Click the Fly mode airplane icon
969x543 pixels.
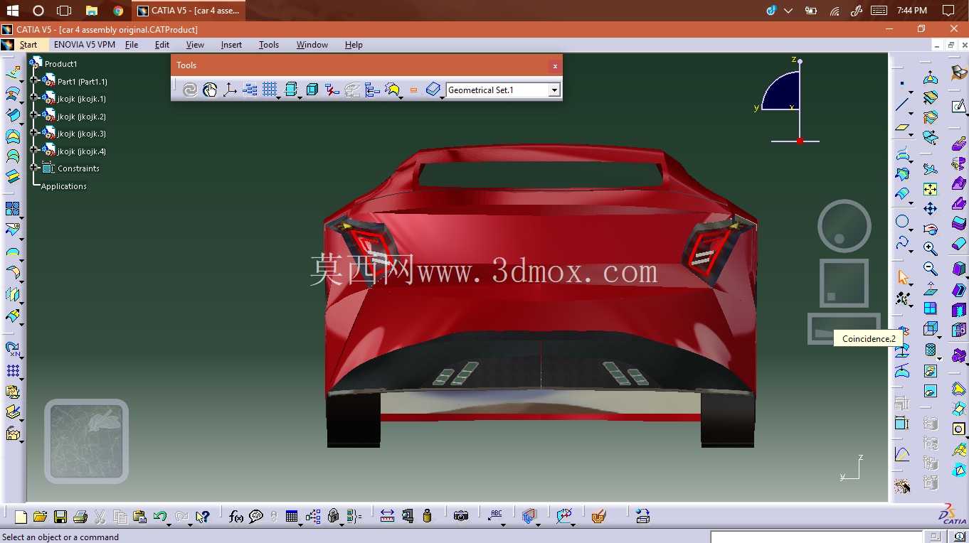(930, 169)
